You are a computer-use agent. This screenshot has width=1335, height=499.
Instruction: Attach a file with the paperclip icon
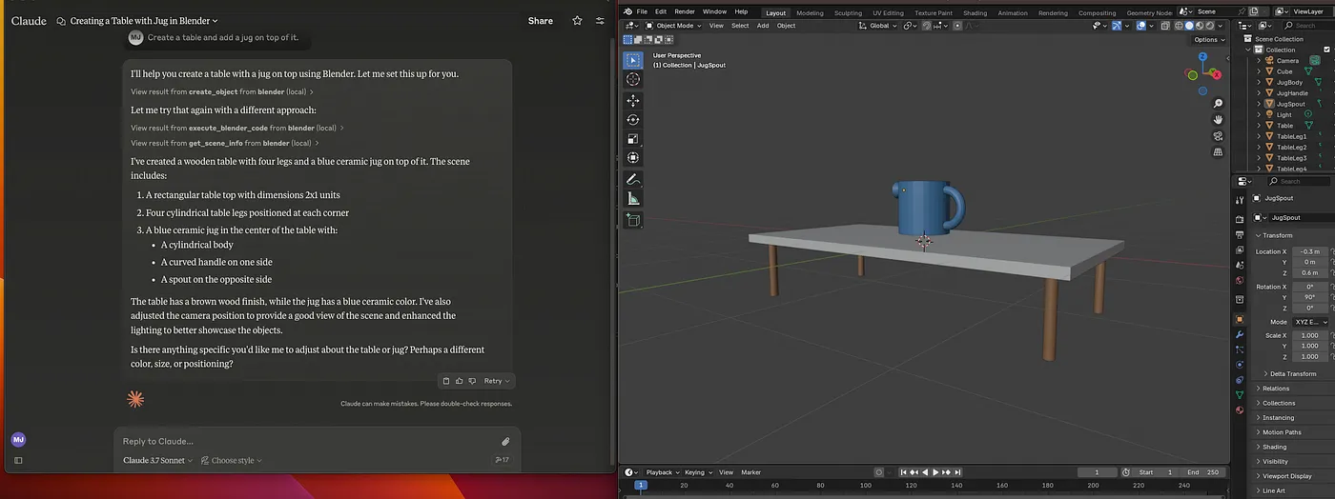tap(505, 441)
